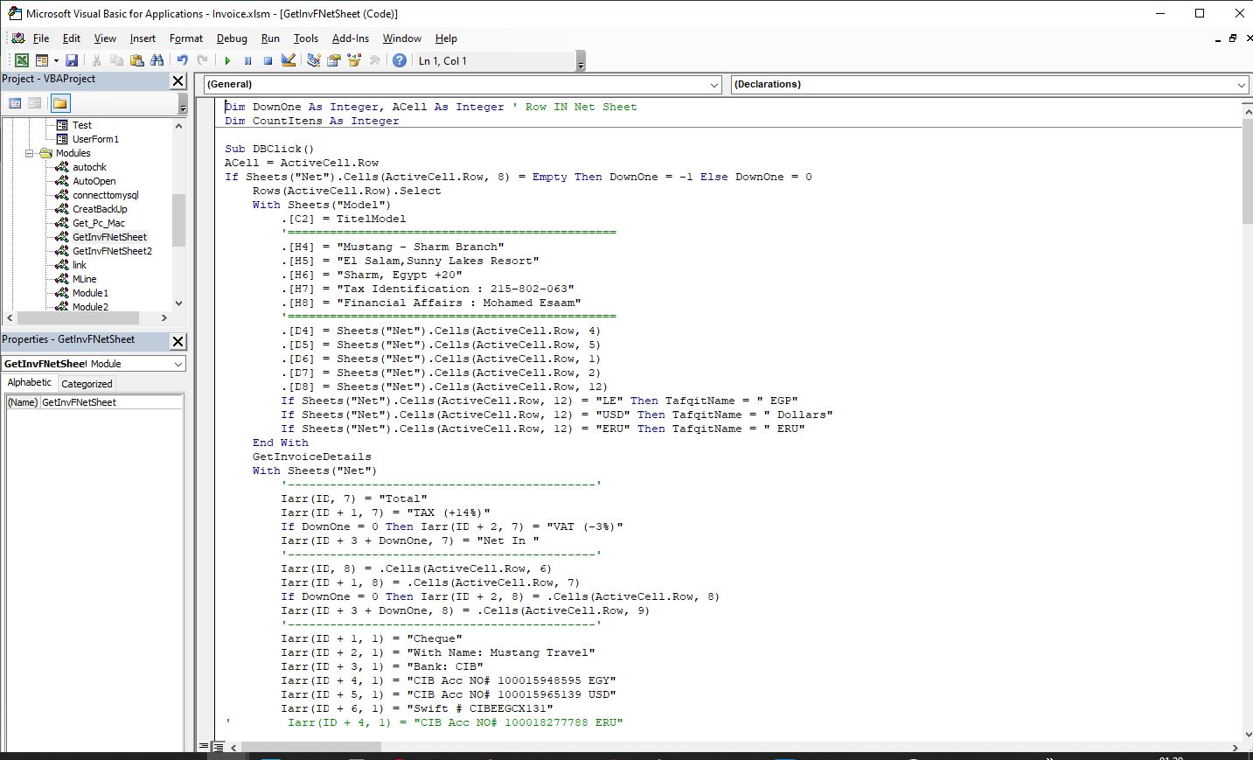This screenshot has width=1253, height=760.
Task: Click the (Name) property value field
Action: pos(111,402)
